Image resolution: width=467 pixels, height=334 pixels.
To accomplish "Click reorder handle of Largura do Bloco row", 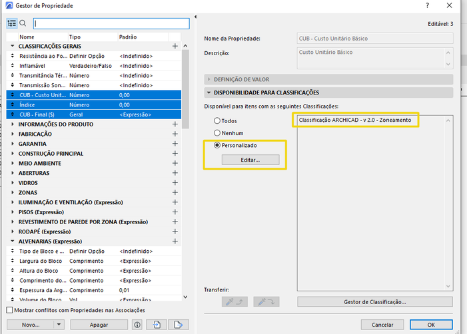I will (x=12, y=261).
